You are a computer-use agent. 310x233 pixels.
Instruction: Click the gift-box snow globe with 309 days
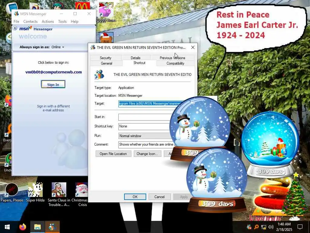(270, 145)
